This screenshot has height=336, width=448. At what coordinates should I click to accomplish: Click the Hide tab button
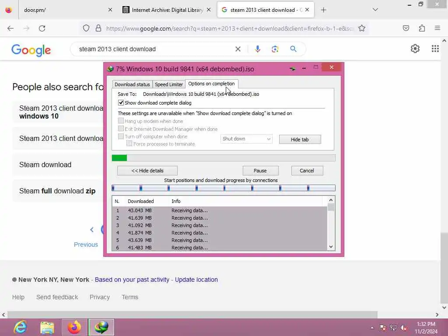[300, 140]
